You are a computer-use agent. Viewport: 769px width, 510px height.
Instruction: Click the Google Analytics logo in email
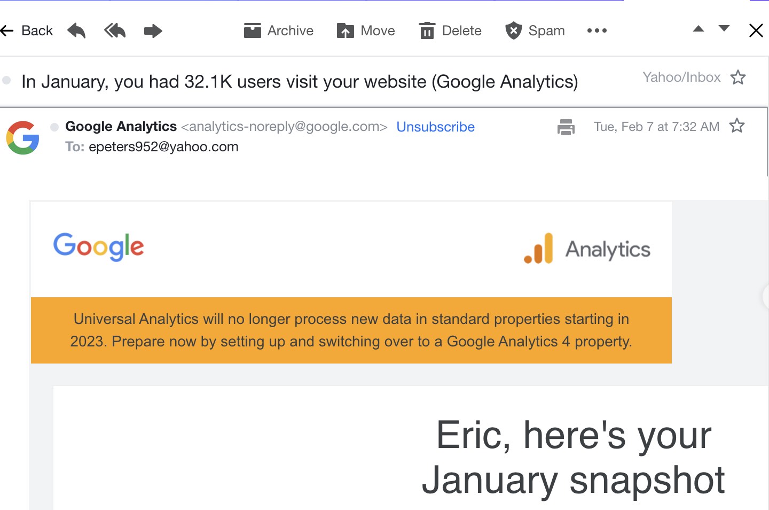[x=587, y=249]
